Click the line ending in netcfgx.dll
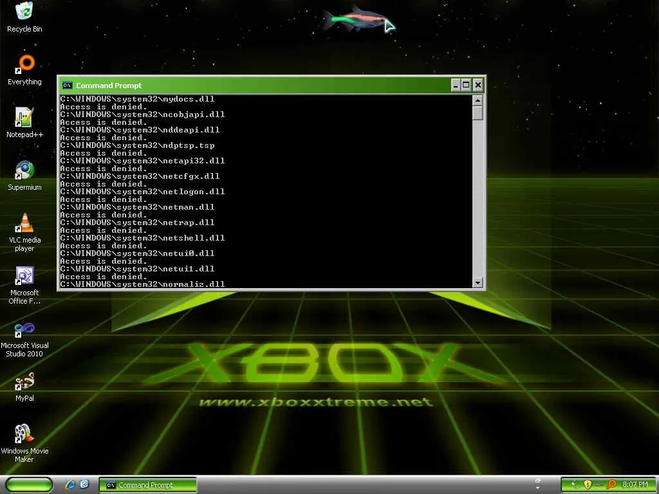This screenshot has height=494, width=659. (x=140, y=176)
